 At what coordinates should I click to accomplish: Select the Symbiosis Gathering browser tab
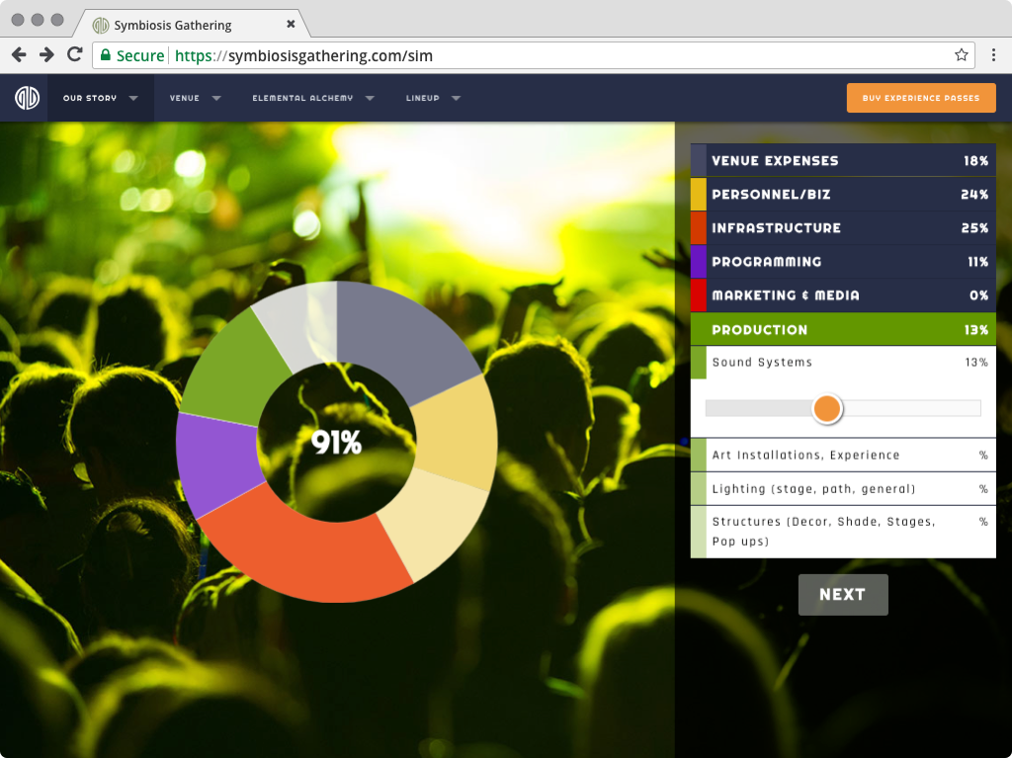click(x=192, y=25)
